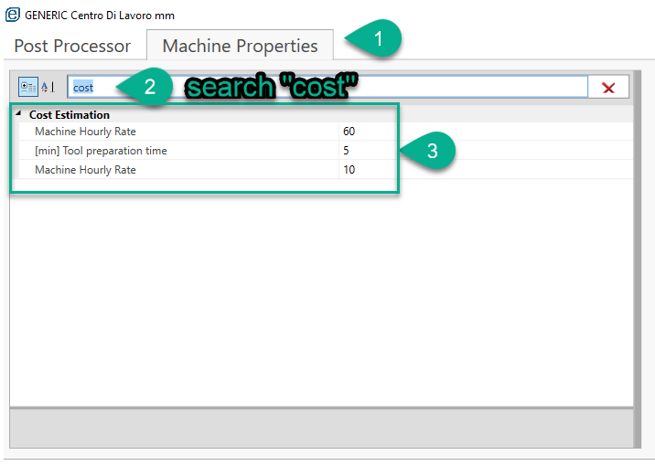Viewport: 655px width, 476px height.
Task: Click the gray description pane at bottom
Action: (x=320, y=428)
